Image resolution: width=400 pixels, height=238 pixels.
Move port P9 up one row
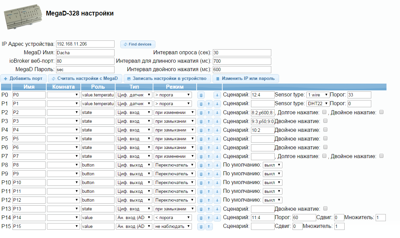click(x=209, y=174)
